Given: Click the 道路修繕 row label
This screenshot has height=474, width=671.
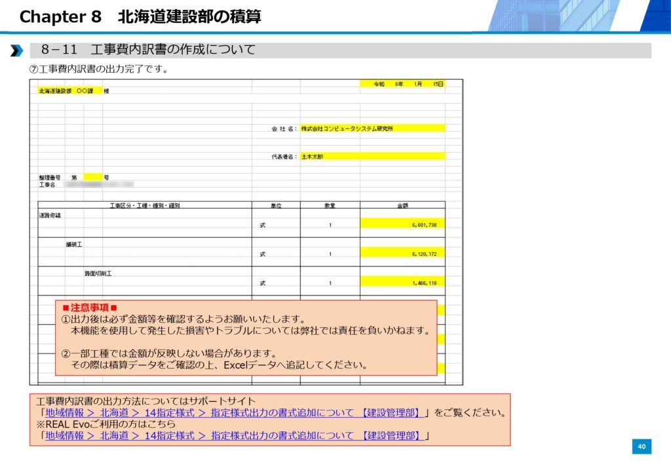Looking at the screenshot, I should click(x=50, y=215).
